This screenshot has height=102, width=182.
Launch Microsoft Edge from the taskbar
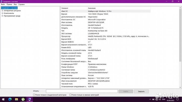[10, 99]
